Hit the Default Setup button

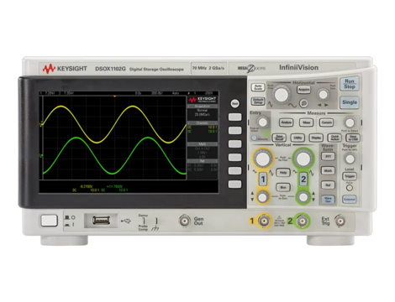point(258,101)
